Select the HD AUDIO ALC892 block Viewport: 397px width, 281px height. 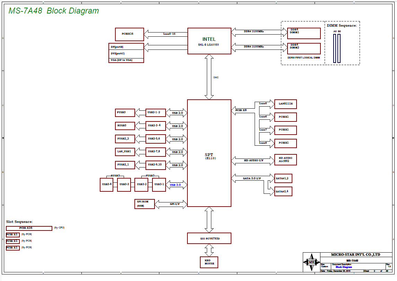(285, 160)
